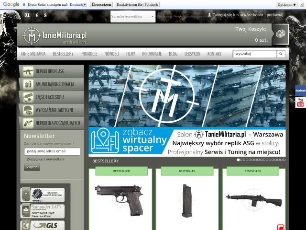Click the Newsletter heading
The height and width of the screenshot is (230, 306).
[39, 136]
